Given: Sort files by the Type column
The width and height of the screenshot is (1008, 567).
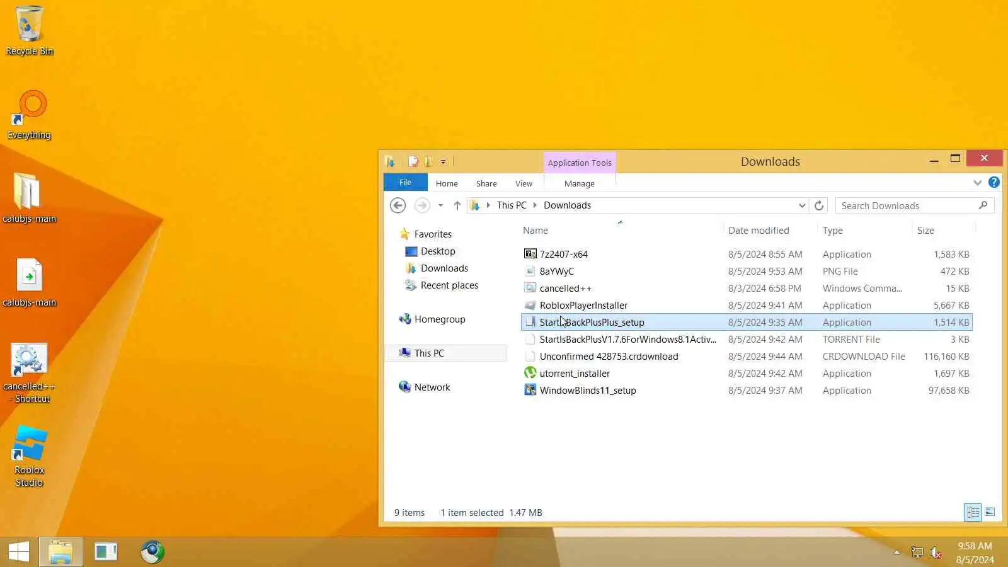Looking at the screenshot, I should 832,231.
